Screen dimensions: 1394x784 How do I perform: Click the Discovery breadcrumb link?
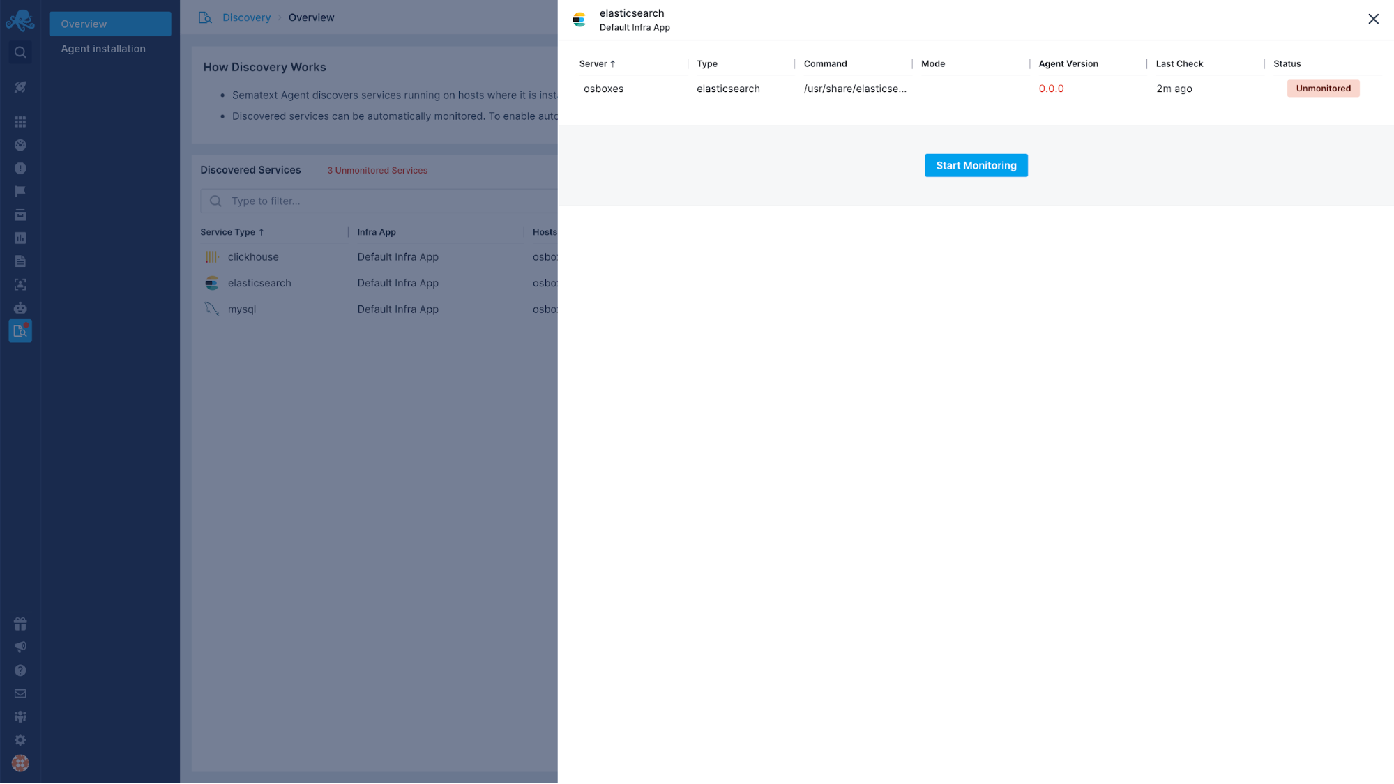tap(246, 17)
